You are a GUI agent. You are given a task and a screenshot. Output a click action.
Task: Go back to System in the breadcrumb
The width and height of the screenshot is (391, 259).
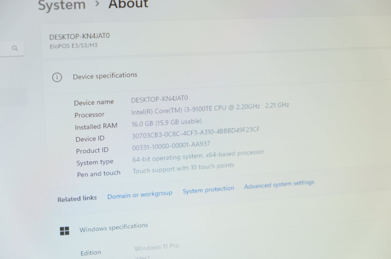[62, 5]
